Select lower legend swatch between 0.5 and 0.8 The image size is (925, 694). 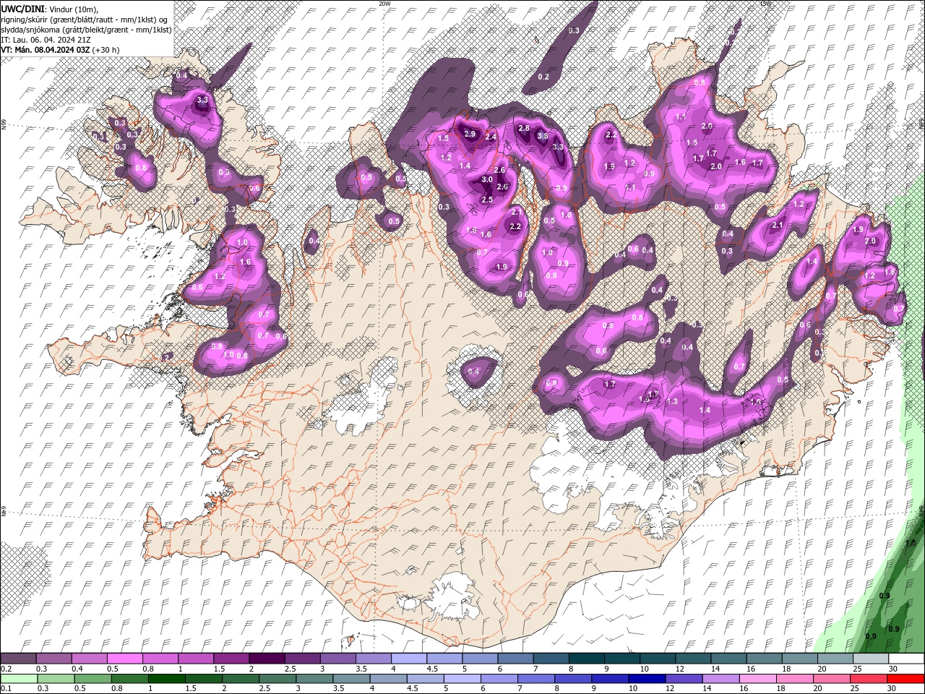click(x=92, y=679)
